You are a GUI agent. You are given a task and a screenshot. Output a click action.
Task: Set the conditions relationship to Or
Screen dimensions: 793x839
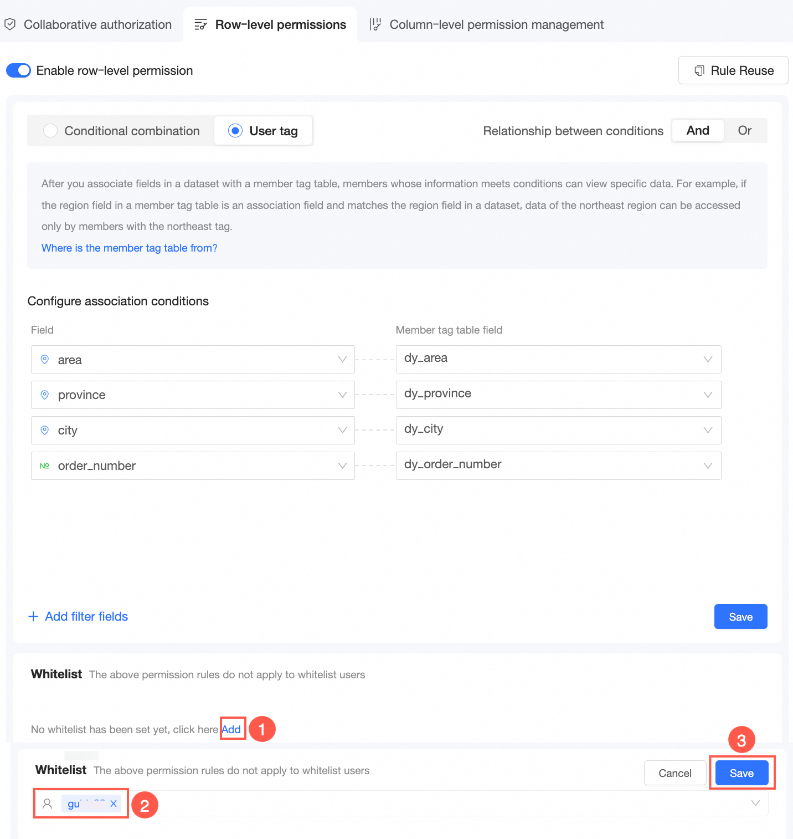coord(744,131)
